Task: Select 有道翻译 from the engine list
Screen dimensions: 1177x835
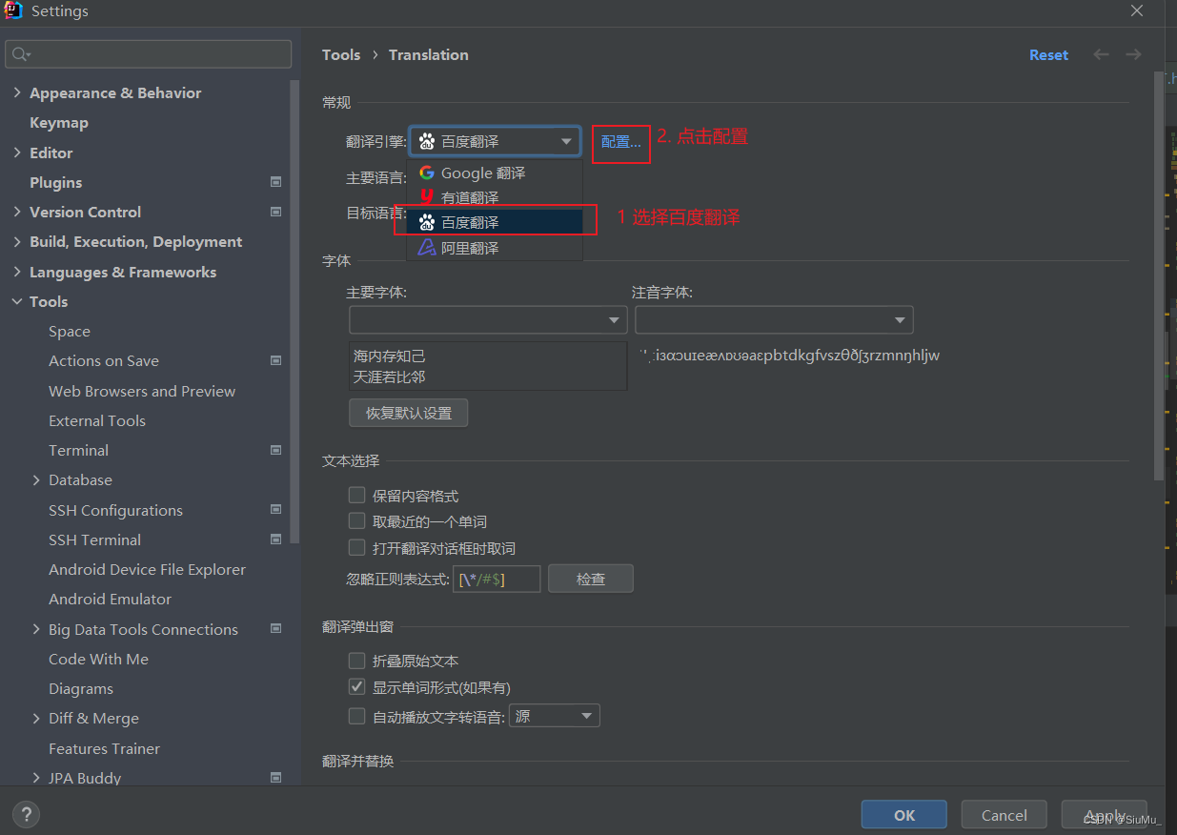Action: coord(495,197)
